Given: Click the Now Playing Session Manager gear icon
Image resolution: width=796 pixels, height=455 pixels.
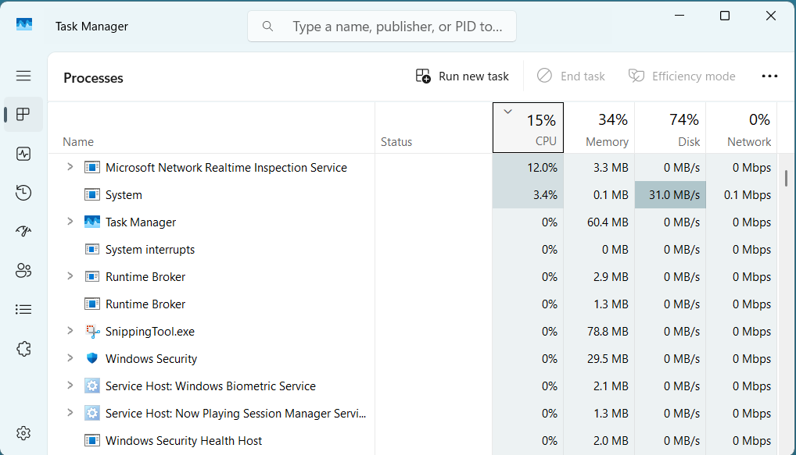Looking at the screenshot, I should pyautogui.click(x=92, y=414).
